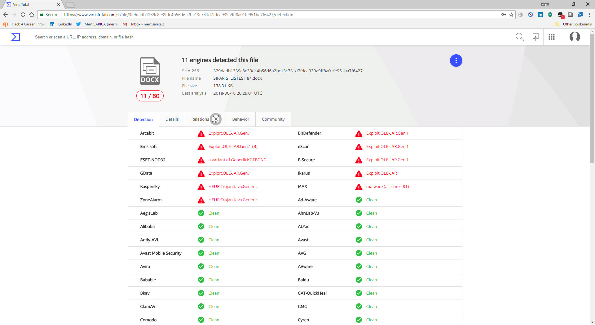Click the VirusTotal sigma logo
The height and width of the screenshot is (325, 595).
click(x=15, y=37)
